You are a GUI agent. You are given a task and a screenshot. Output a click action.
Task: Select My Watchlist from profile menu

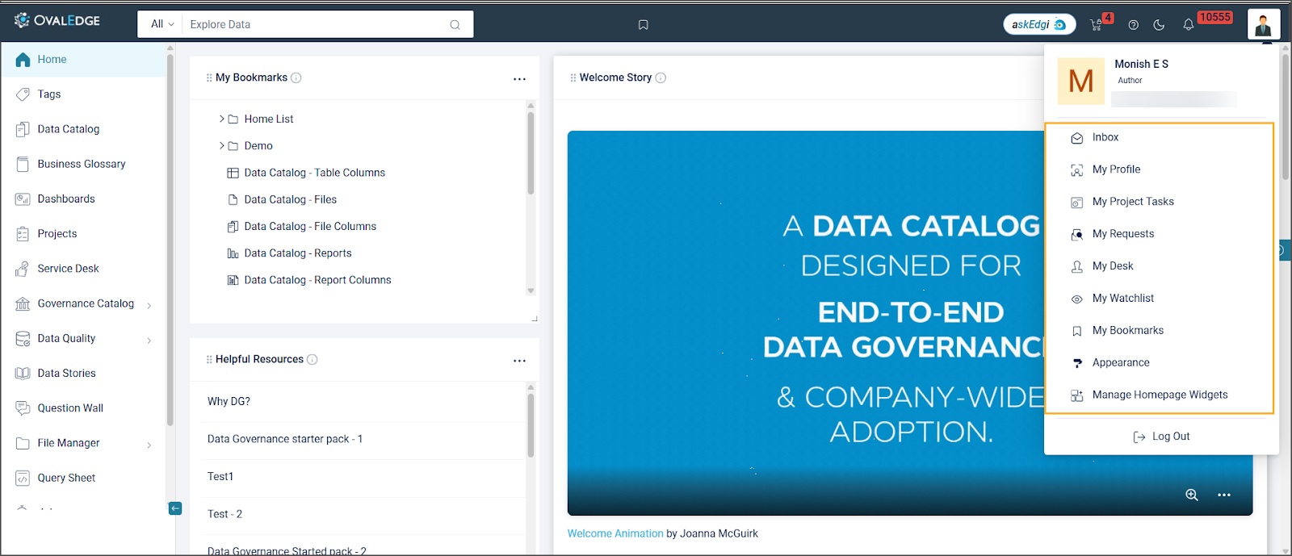pyautogui.click(x=1122, y=299)
